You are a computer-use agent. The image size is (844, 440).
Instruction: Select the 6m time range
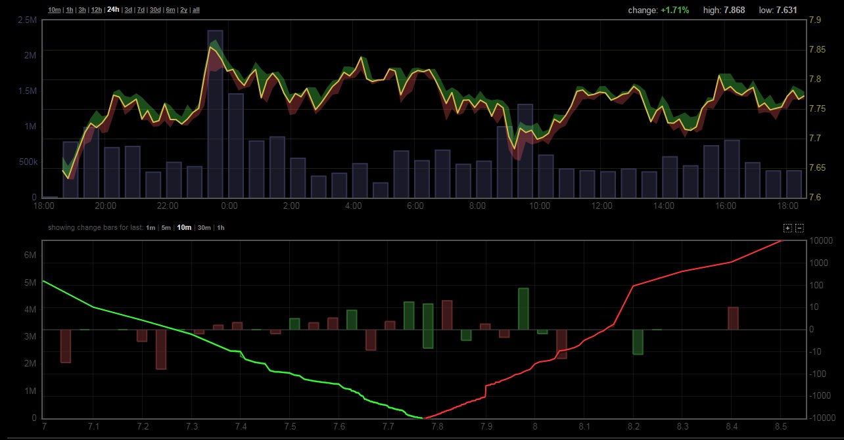click(170, 10)
